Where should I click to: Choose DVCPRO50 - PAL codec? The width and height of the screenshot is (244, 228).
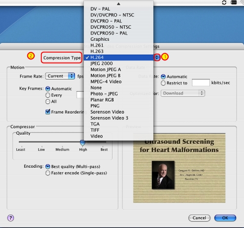[119, 33]
